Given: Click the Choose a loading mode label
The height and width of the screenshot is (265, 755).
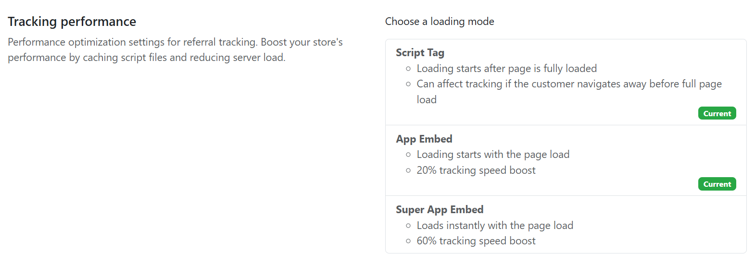Looking at the screenshot, I should pyautogui.click(x=440, y=22).
